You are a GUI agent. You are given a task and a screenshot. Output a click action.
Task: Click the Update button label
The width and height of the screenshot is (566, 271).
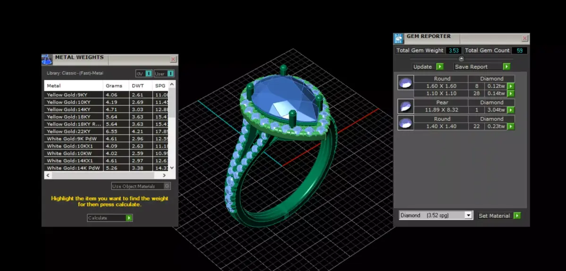[423, 67]
